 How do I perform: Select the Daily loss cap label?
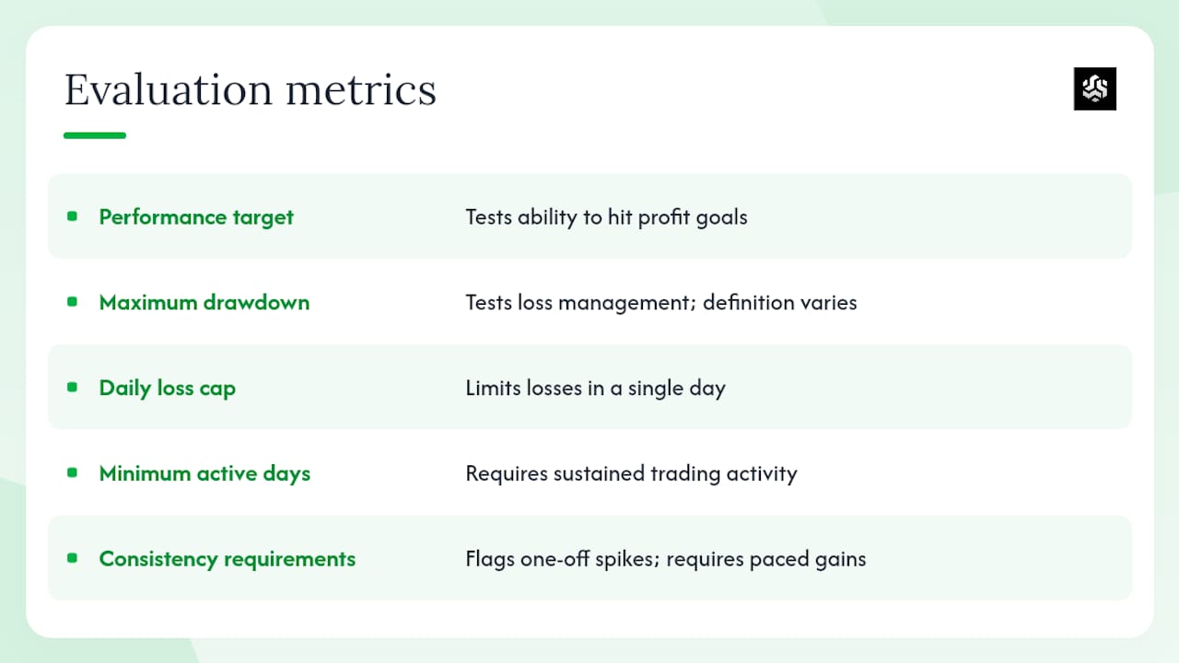168,389
